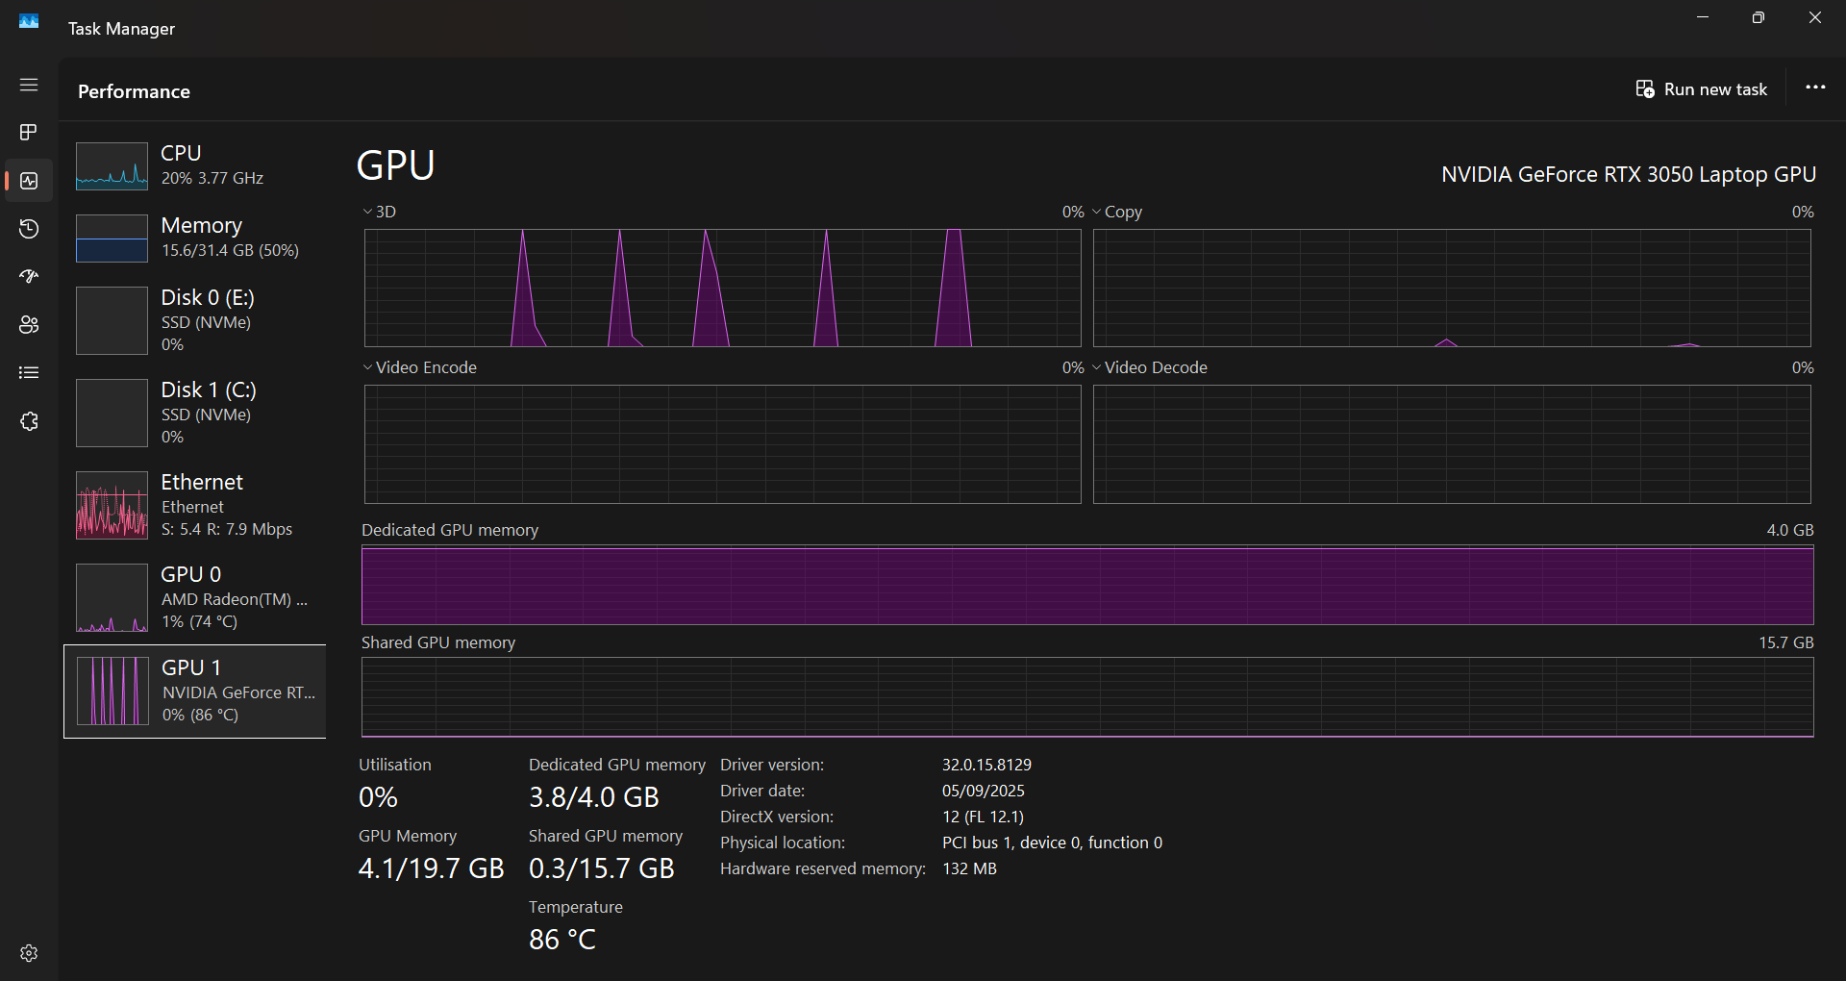The image size is (1846, 981).
Task: Click the large GPU heading
Action: (395, 165)
